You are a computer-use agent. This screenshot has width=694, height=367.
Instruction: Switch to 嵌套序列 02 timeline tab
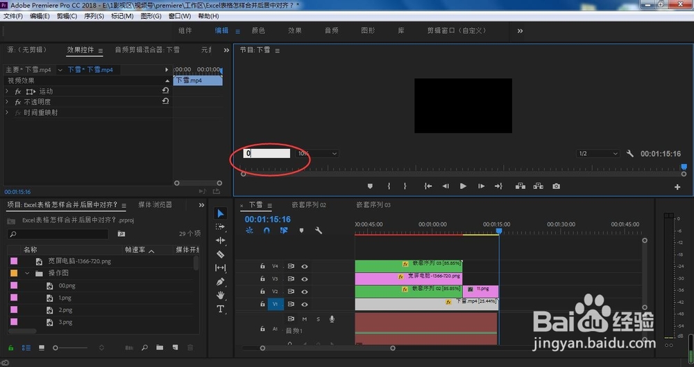pyautogui.click(x=309, y=205)
